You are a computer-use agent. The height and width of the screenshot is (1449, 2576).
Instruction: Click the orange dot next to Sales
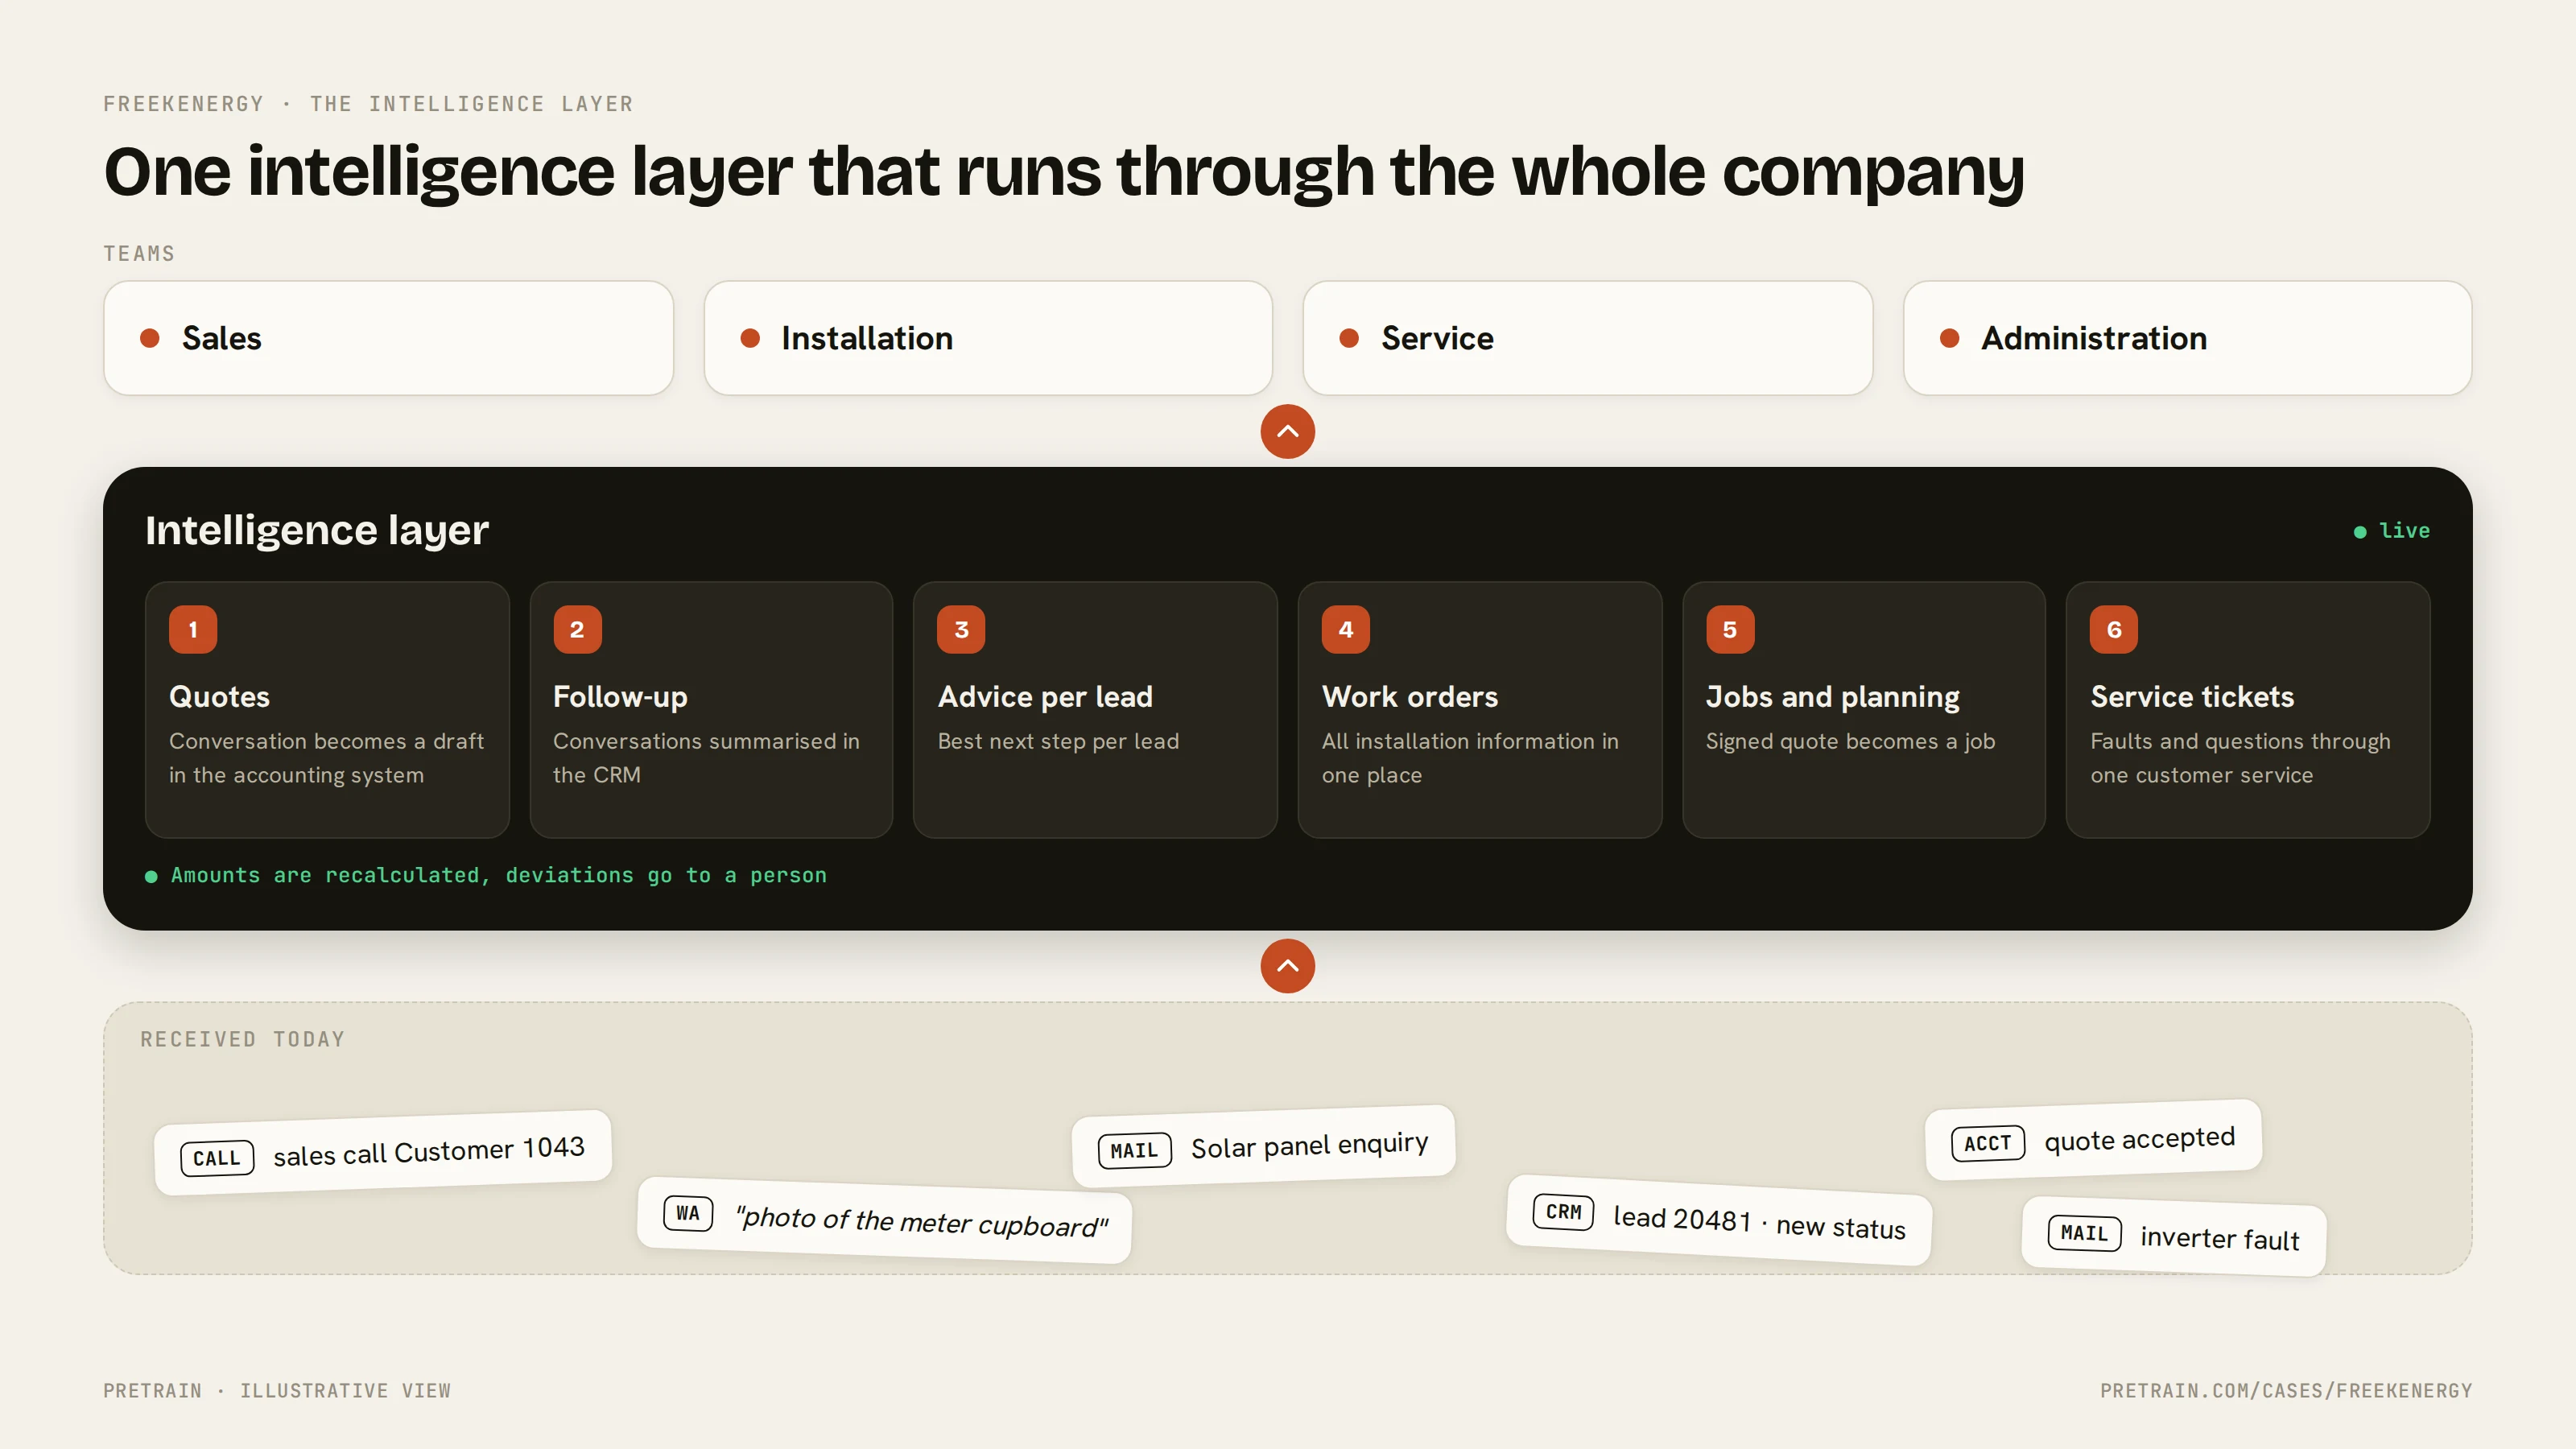pos(150,338)
